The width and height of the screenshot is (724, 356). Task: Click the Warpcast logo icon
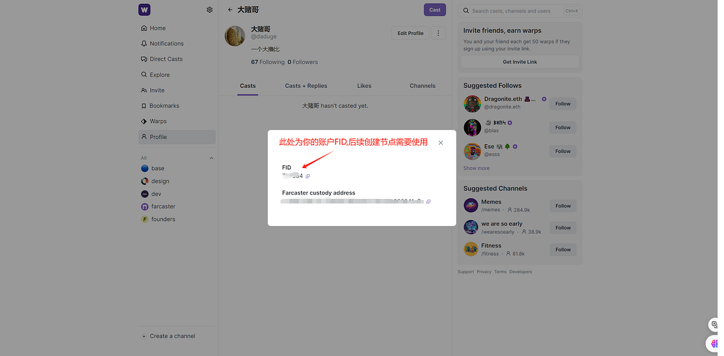point(144,10)
